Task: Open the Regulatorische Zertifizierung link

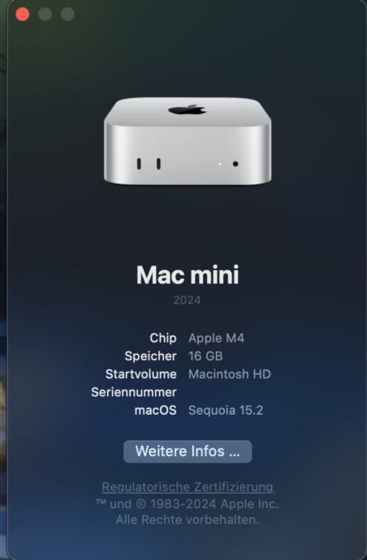Action: click(188, 487)
